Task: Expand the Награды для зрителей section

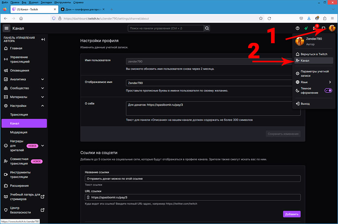Action: 42,146
